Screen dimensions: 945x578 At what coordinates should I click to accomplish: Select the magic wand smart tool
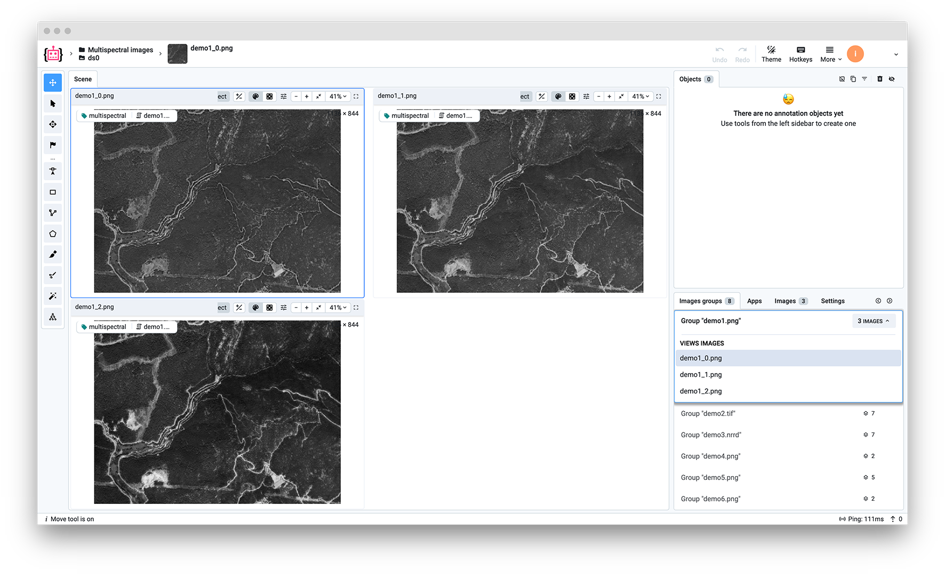(x=53, y=296)
